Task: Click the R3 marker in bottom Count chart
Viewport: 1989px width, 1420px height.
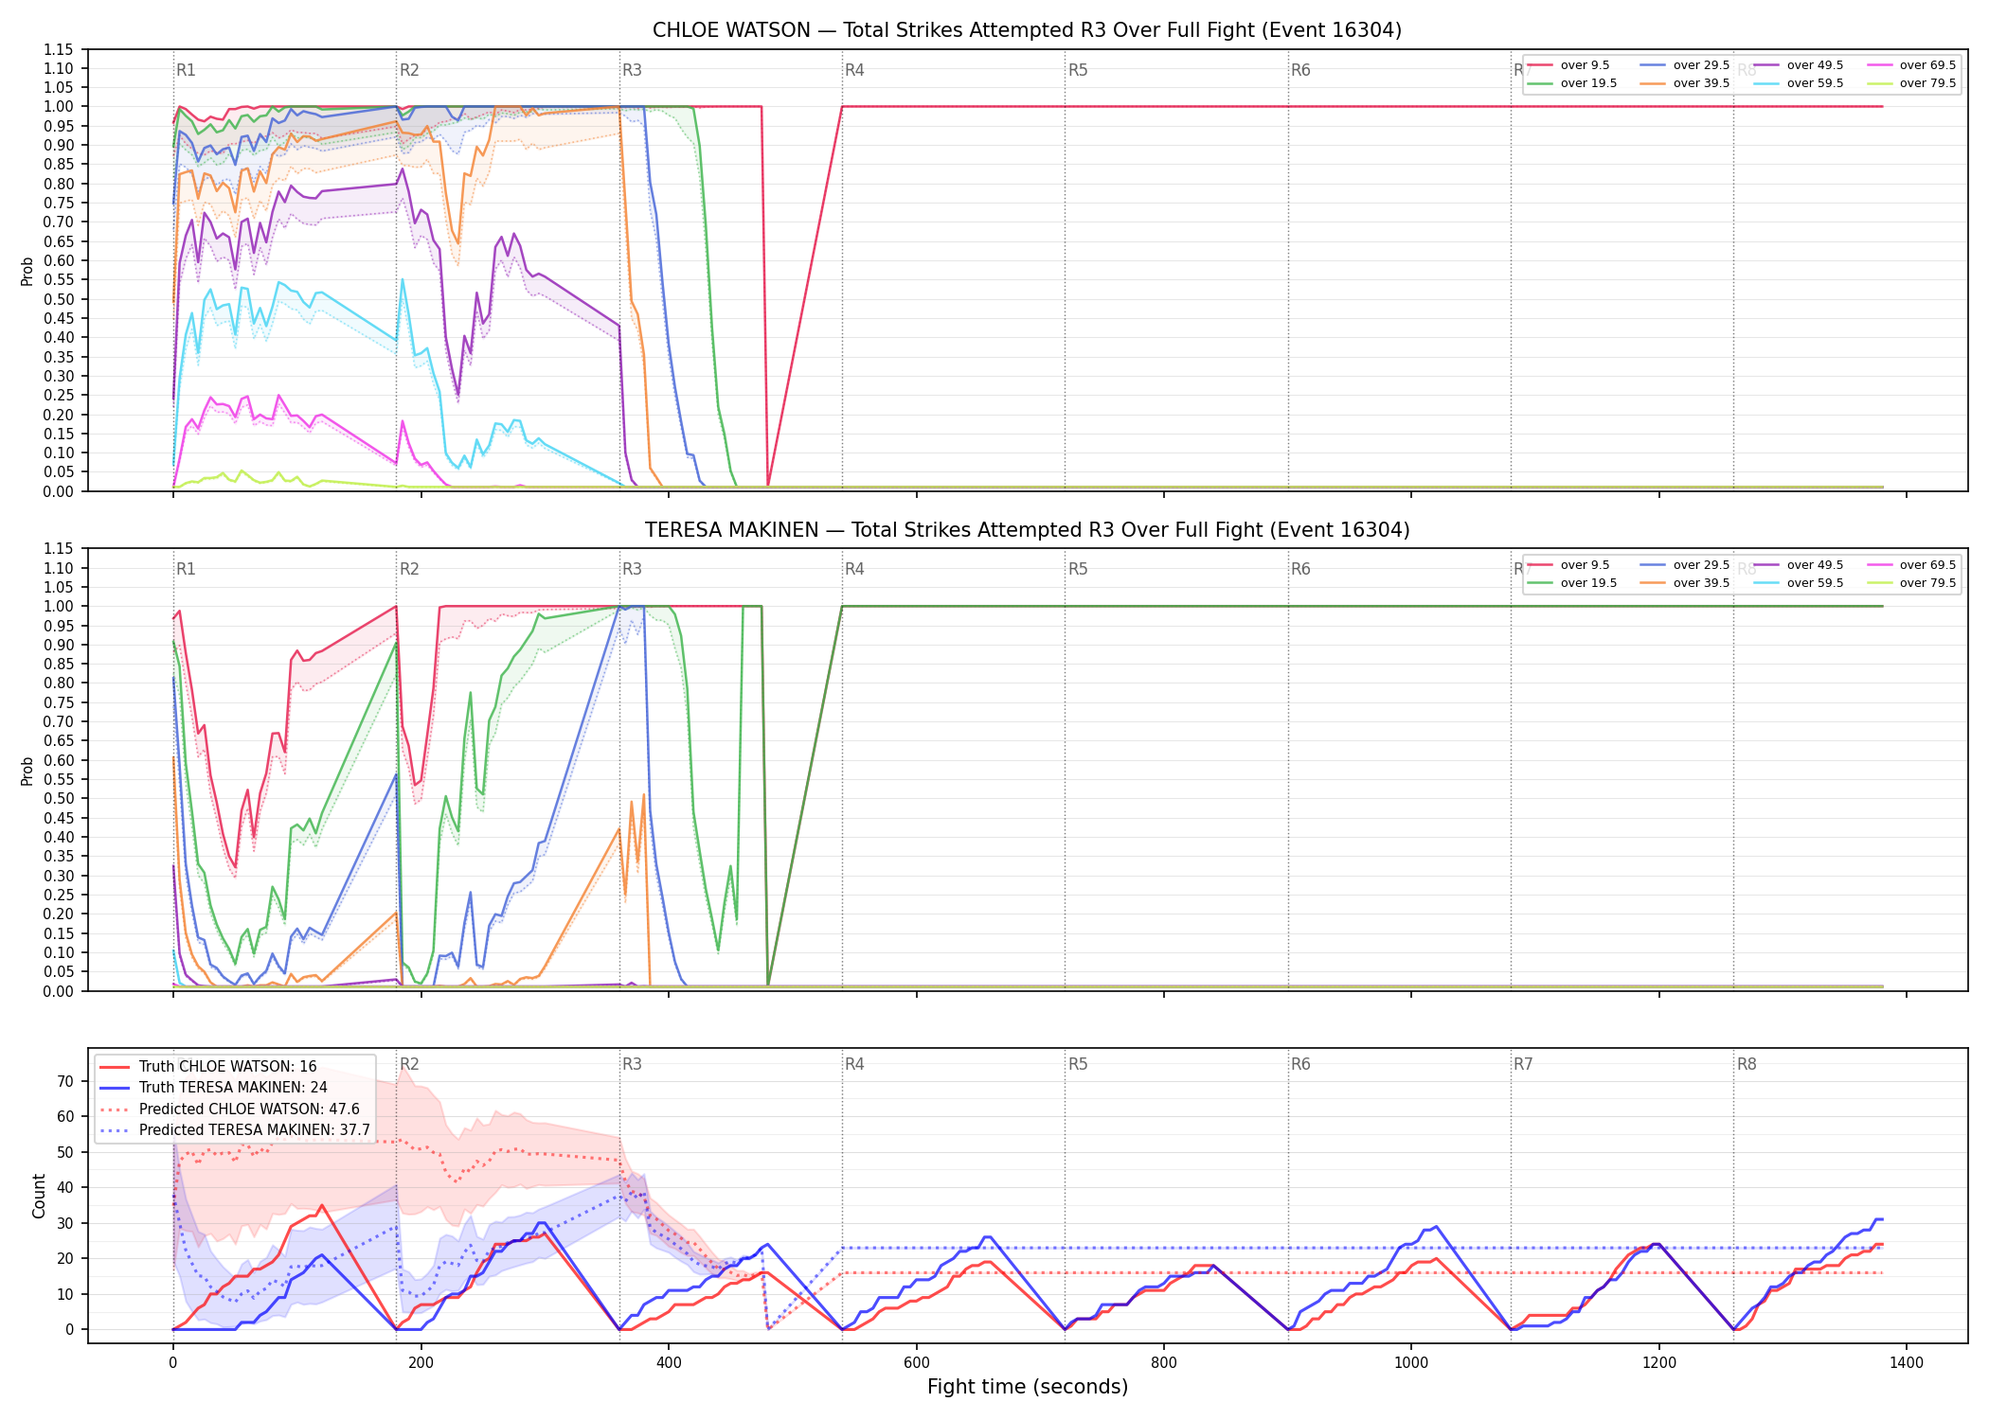Action: (x=632, y=1064)
